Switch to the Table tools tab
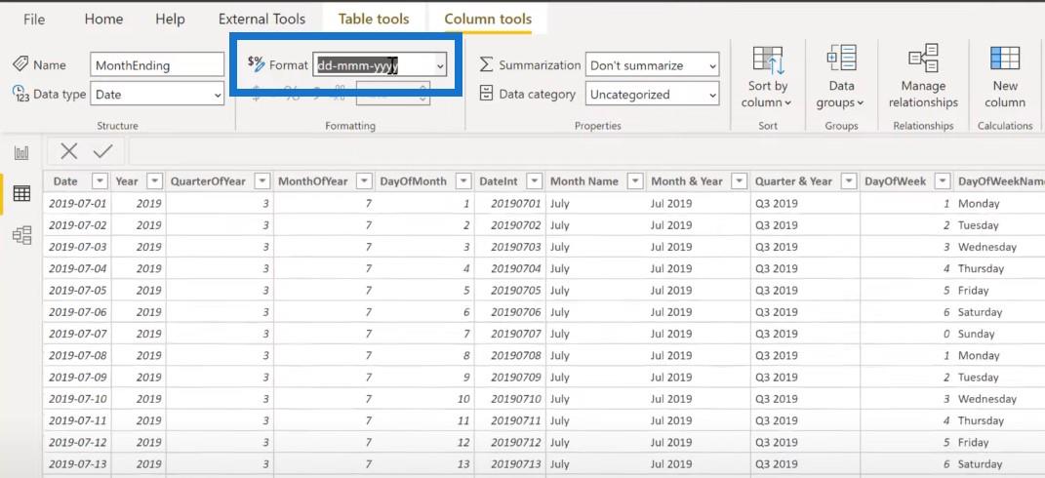This screenshot has width=1045, height=478. (374, 20)
